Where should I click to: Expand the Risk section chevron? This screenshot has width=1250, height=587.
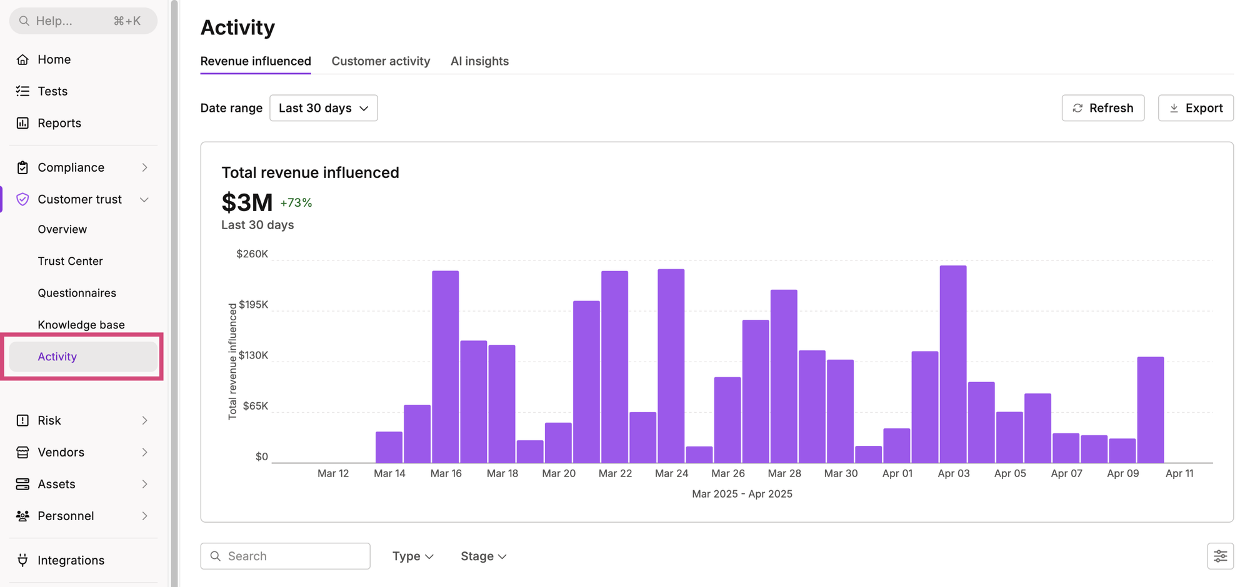(144, 420)
